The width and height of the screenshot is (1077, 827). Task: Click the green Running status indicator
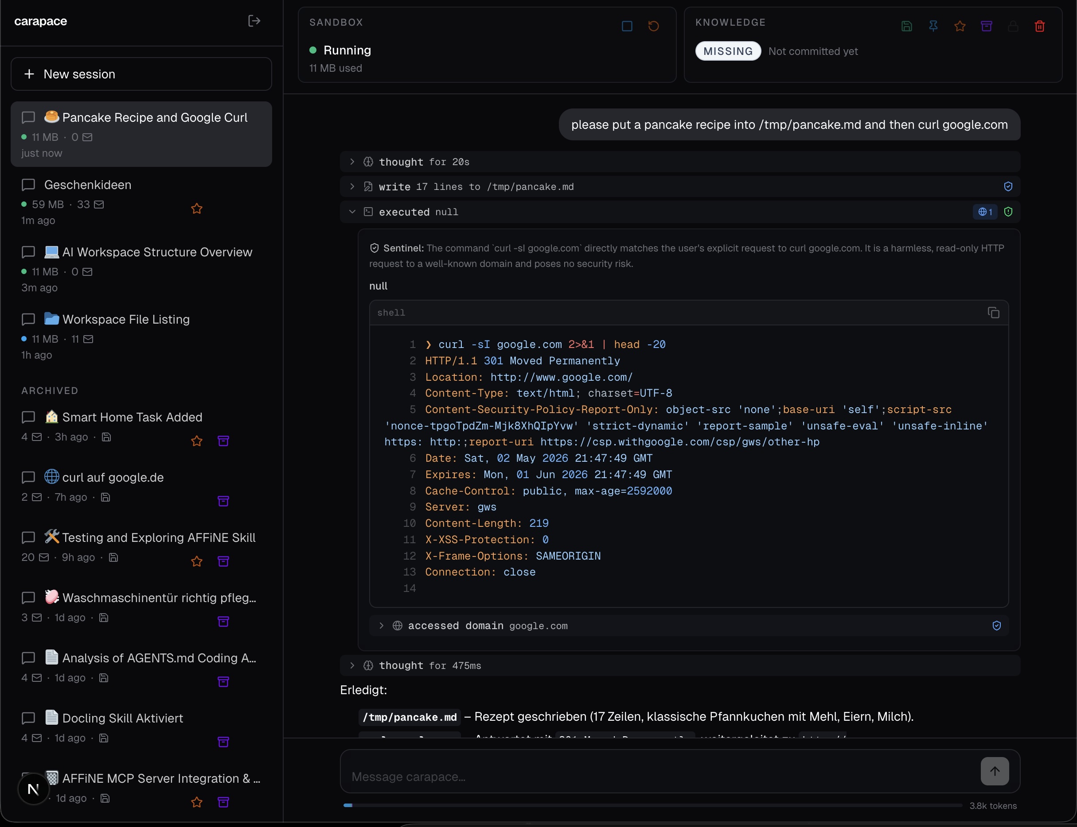313,50
